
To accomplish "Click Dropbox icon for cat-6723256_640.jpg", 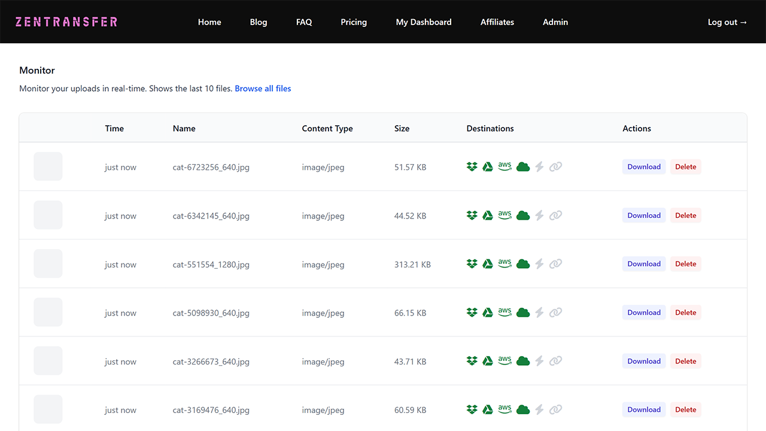I will 472,167.
